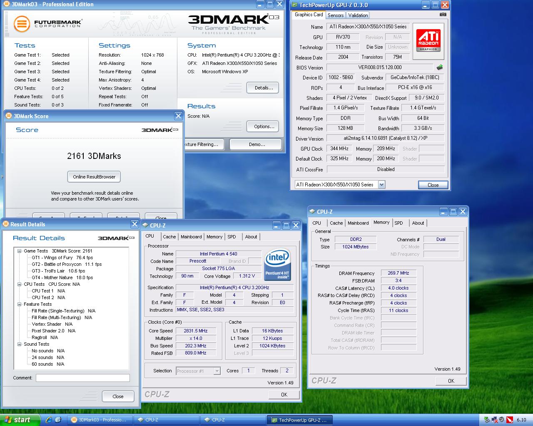Click the 3DMark03 title bar icon
533x426 pixels.
(x=7, y=4)
